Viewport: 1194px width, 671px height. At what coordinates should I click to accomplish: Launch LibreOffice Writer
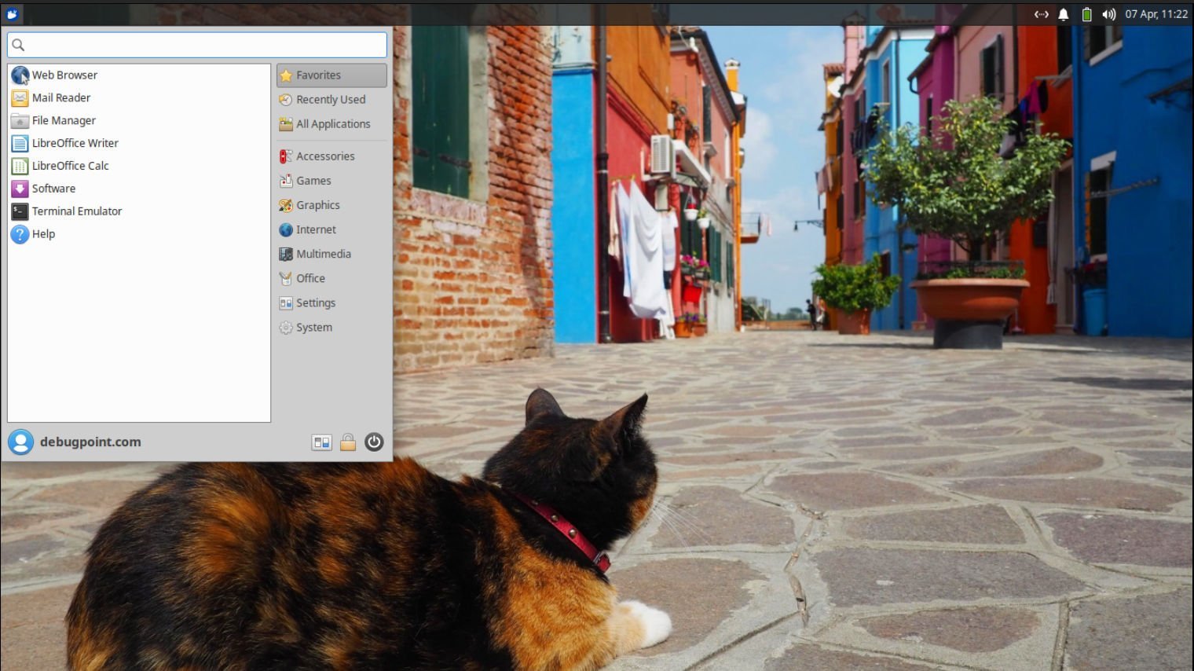(x=75, y=143)
